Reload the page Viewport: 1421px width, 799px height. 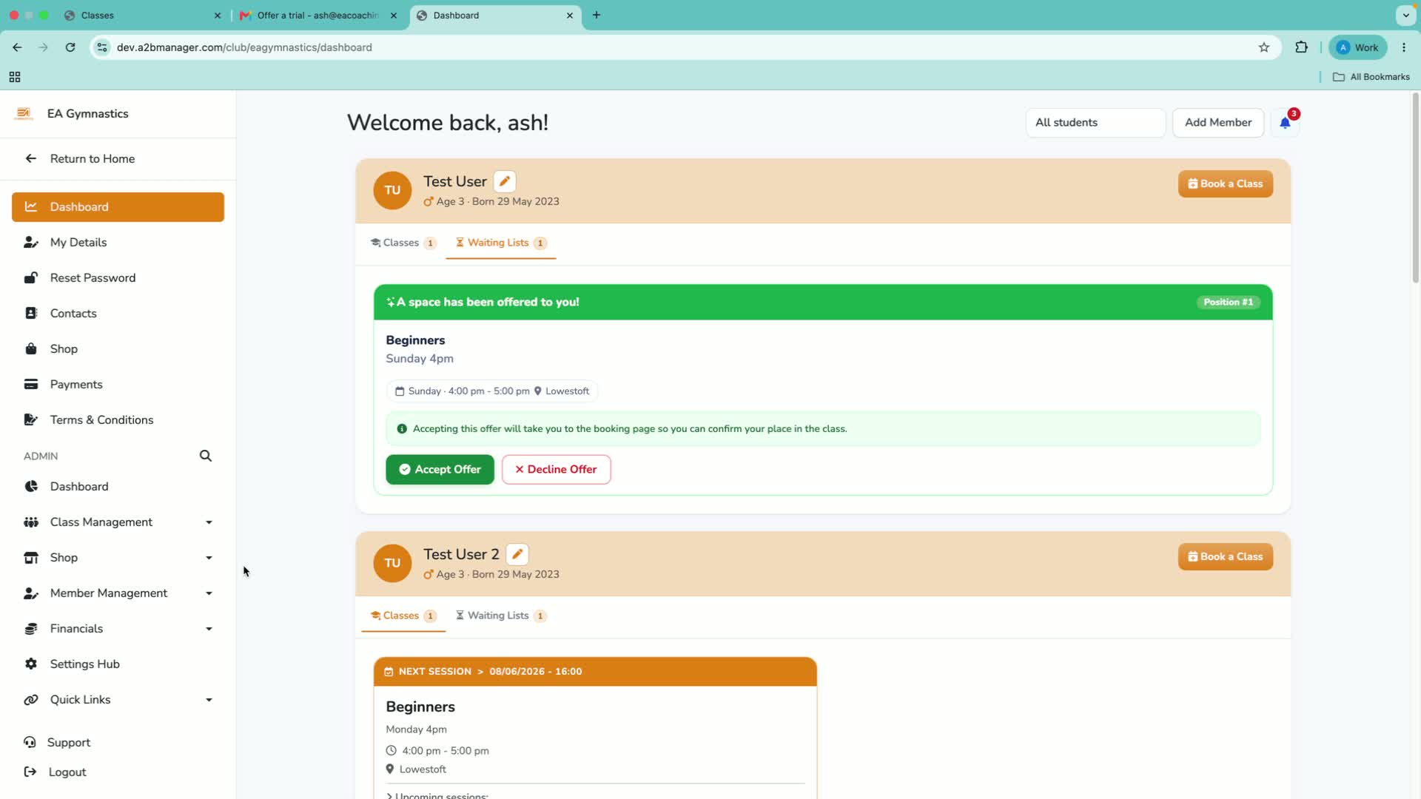coord(70,47)
